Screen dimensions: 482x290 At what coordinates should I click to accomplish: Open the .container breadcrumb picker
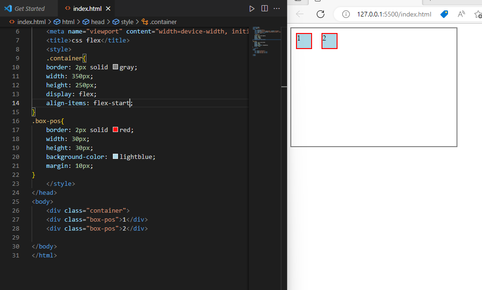[x=159, y=22]
